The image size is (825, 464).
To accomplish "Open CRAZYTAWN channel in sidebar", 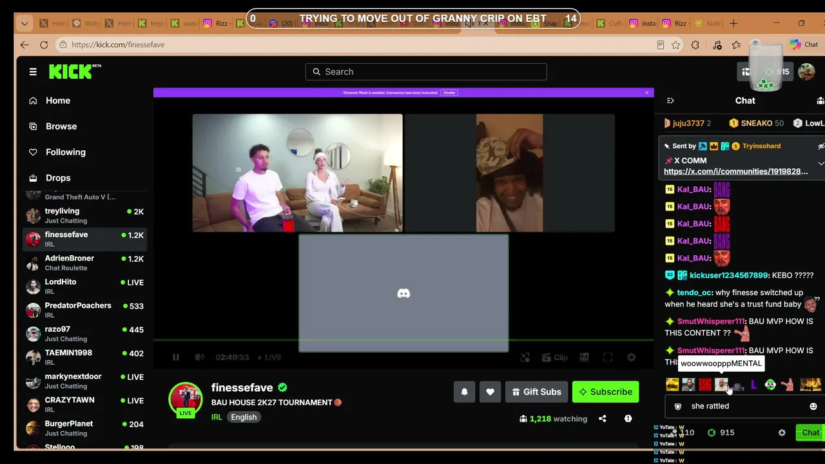I will point(85,405).
